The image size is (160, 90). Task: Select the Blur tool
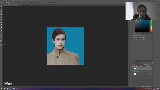pos(1,26)
